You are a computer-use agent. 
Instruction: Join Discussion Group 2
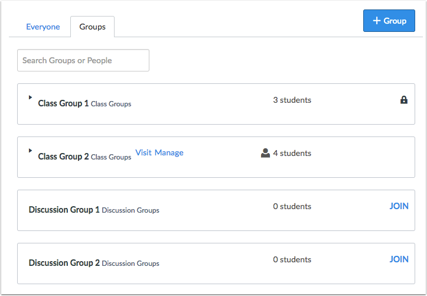399,259
